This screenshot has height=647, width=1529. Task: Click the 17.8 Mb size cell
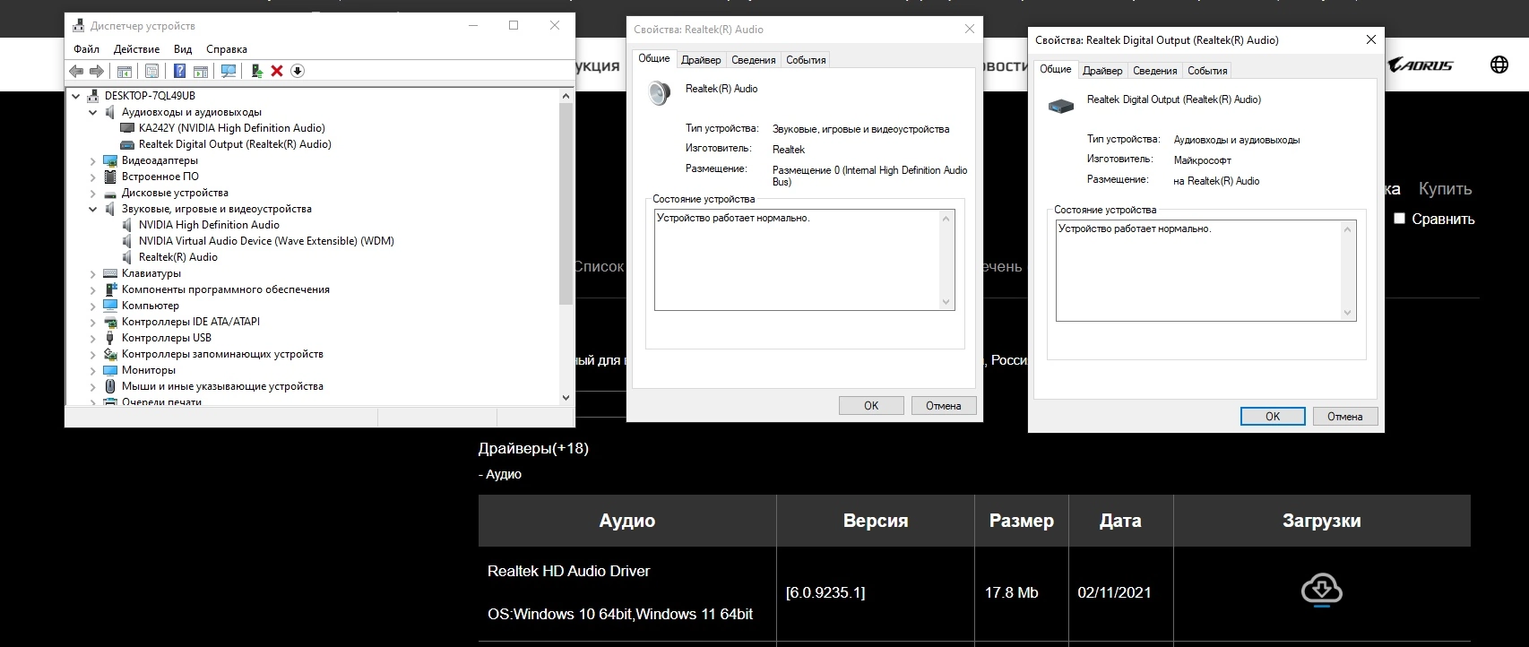[x=1011, y=592]
